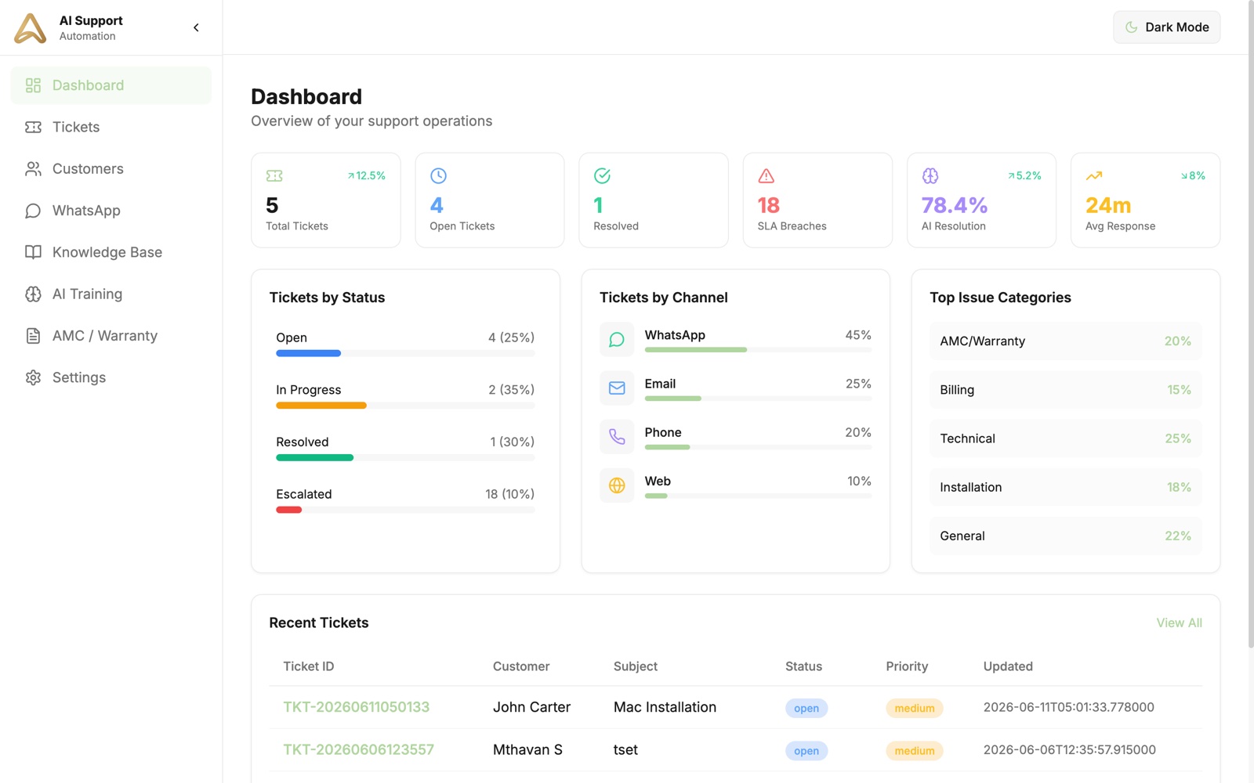The height and width of the screenshot is (783, 1254).
Task: Click the 78.4% AI Resolution value
Action: pyautogui.click(x=954, y=205)
